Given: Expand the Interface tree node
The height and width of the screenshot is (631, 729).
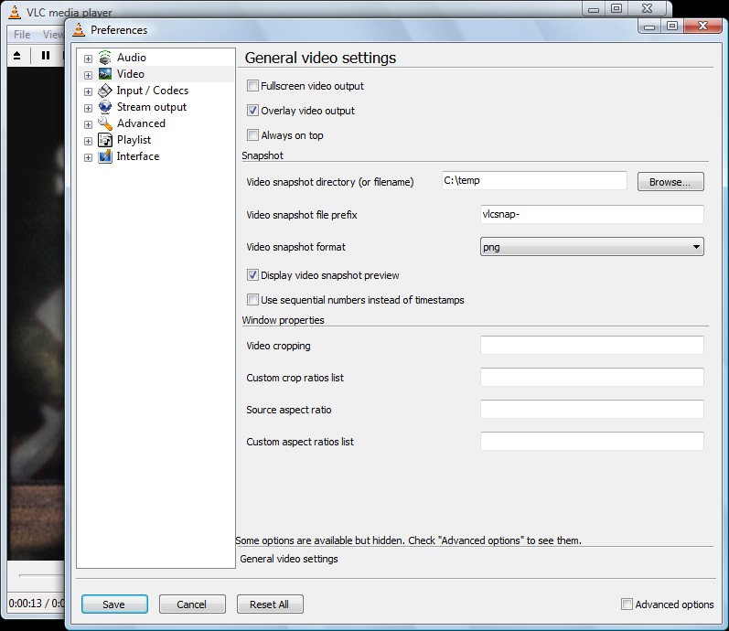Looking at the screenshot, I should 88,157.
